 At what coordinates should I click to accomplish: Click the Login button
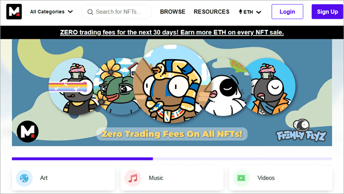pos(287,12)
